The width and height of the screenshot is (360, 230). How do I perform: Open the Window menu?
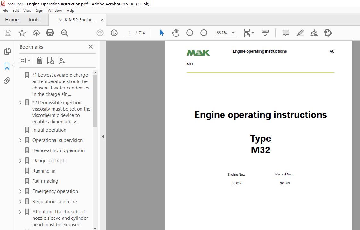[54, 11]
